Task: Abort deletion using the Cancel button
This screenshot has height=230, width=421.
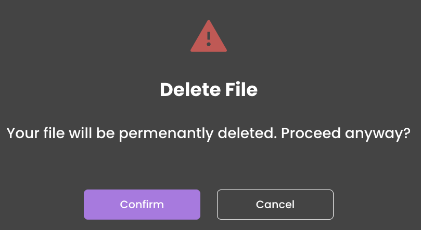Action: pyautogui.click(x=275, y=205)
